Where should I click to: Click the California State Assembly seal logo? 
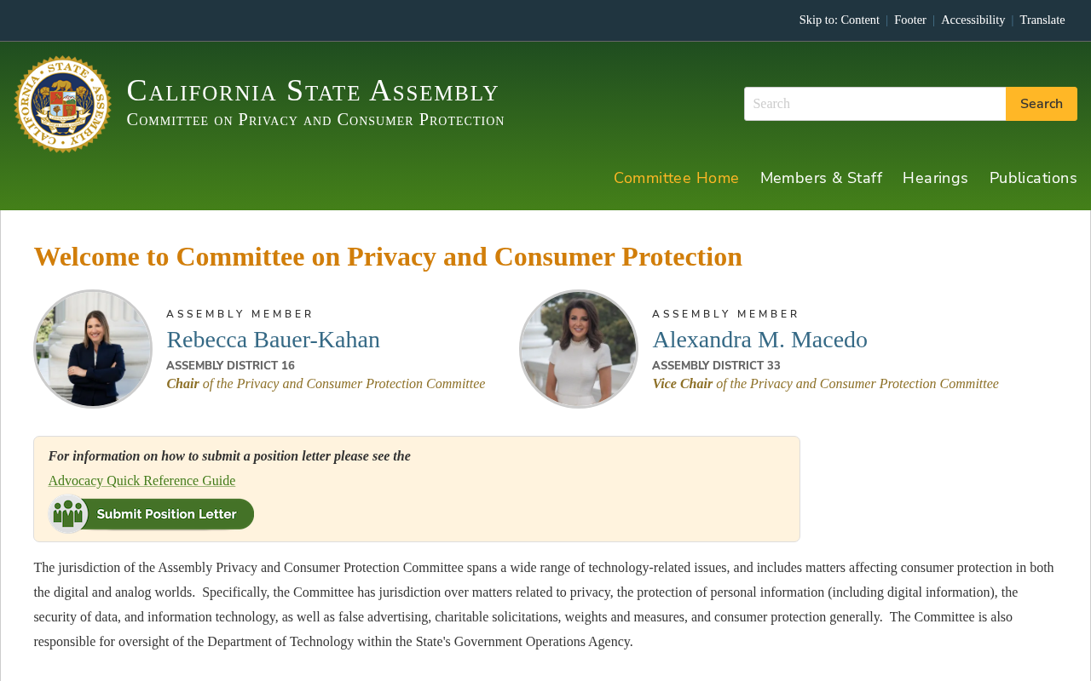62,104
